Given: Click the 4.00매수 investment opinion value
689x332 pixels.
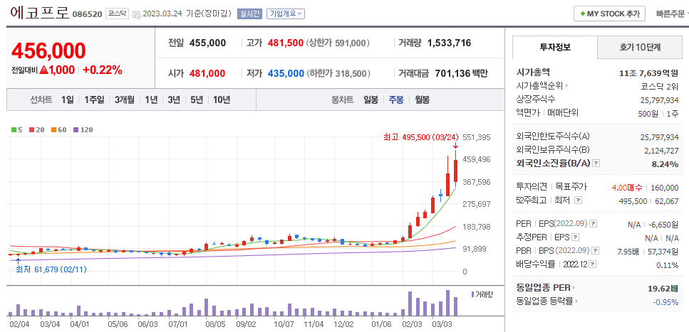Looking at the screenshot, I should click(x=628, y=188).
